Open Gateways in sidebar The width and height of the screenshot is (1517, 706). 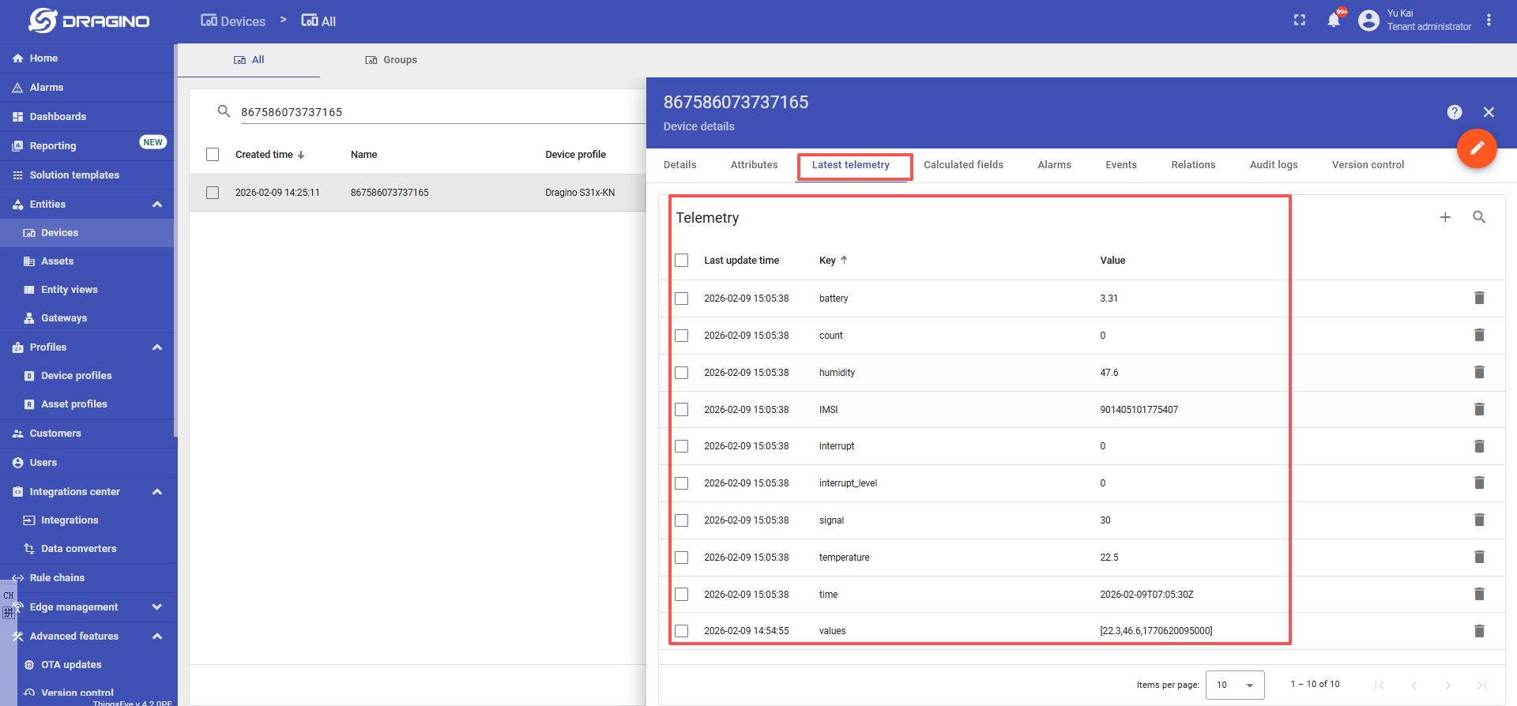point(87,318)
